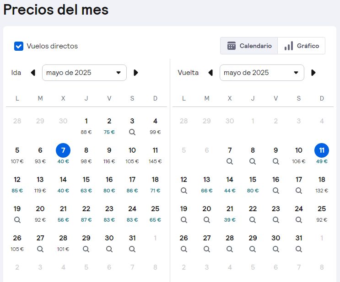Click selected return date May 11
Image resolution: width=340 pixels, height=282 pixels.
point(322,154)
